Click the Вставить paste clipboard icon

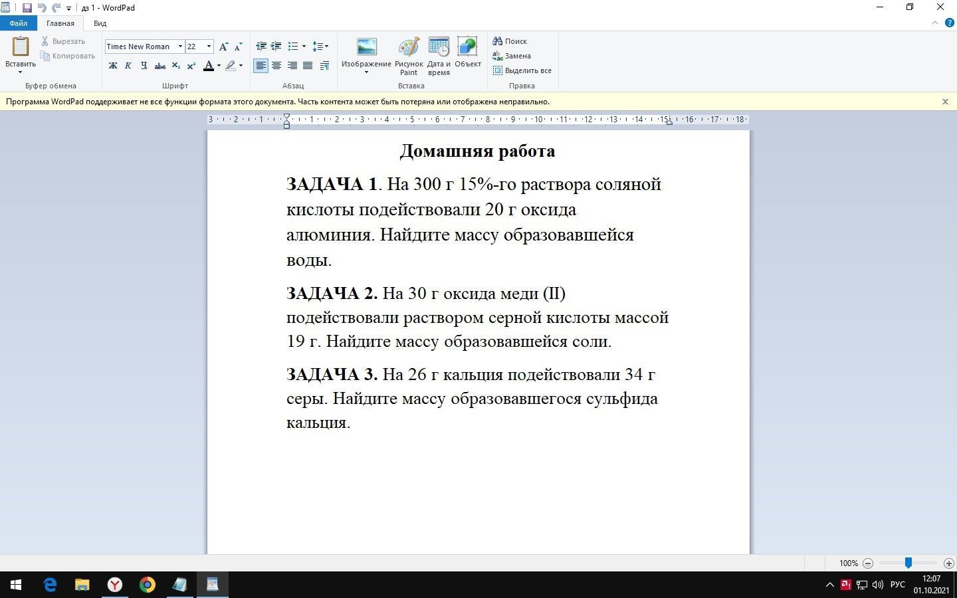click(21, 47)
